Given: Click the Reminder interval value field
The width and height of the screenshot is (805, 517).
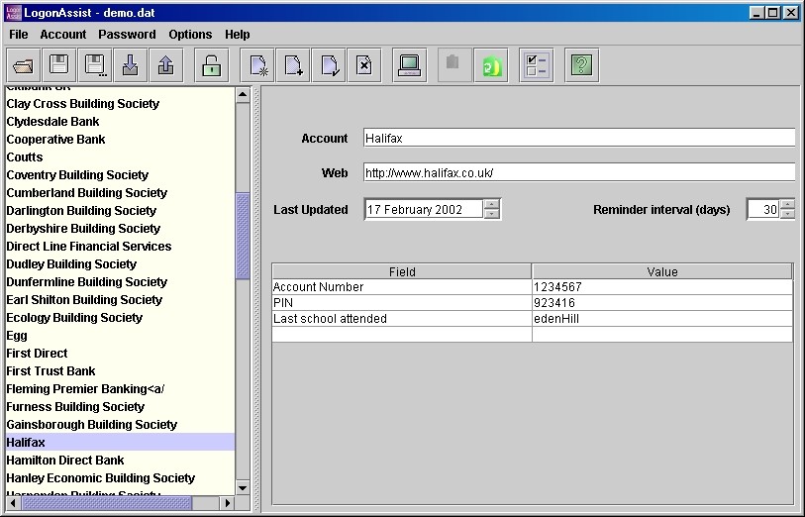Looking at the screenshot, I should coord(762,209).
